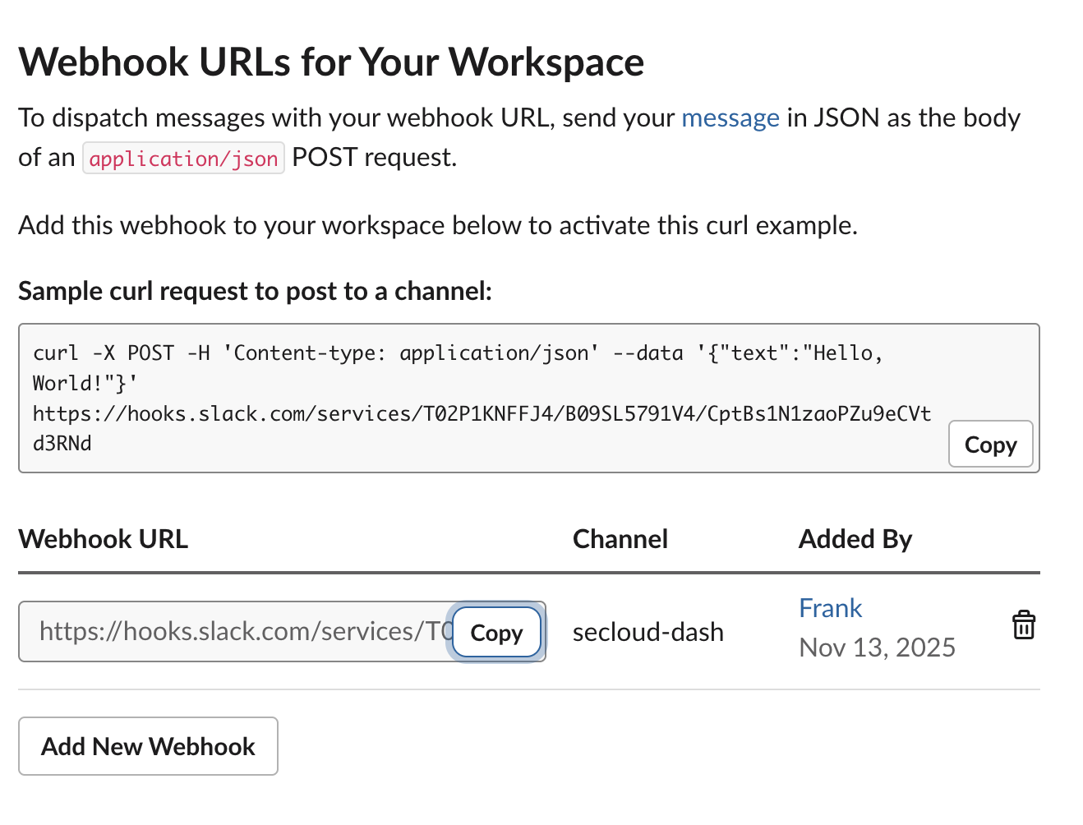The height and width of the screenshot is (825, 1083).
Task: Click the 'To dispatch messages' intro paragraph
Action: click(x=345, y=118)
